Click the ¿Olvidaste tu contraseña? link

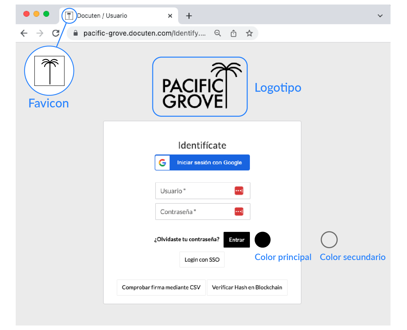187,239
